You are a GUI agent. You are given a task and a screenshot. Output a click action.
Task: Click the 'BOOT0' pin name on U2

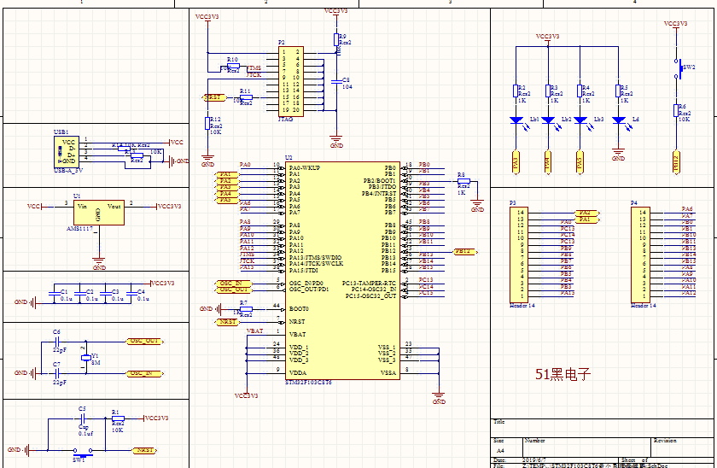tap(299, 309)
